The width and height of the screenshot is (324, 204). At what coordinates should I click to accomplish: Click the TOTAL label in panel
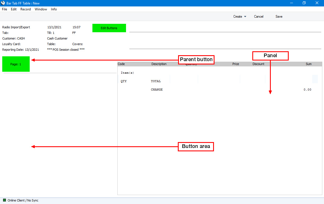[x=156, y=81]
